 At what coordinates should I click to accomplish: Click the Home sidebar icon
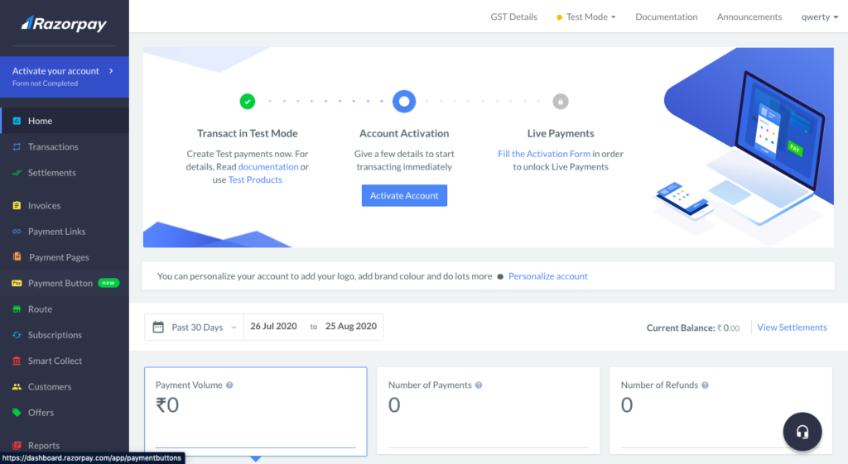[x=17, y=121]
